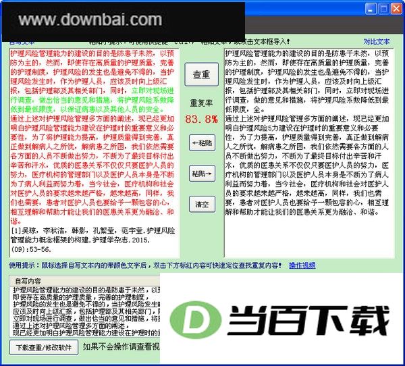Select the list row 立即对现场进行调查
The height and width of the screenshot is (366, 405).
tap(86, 319)
